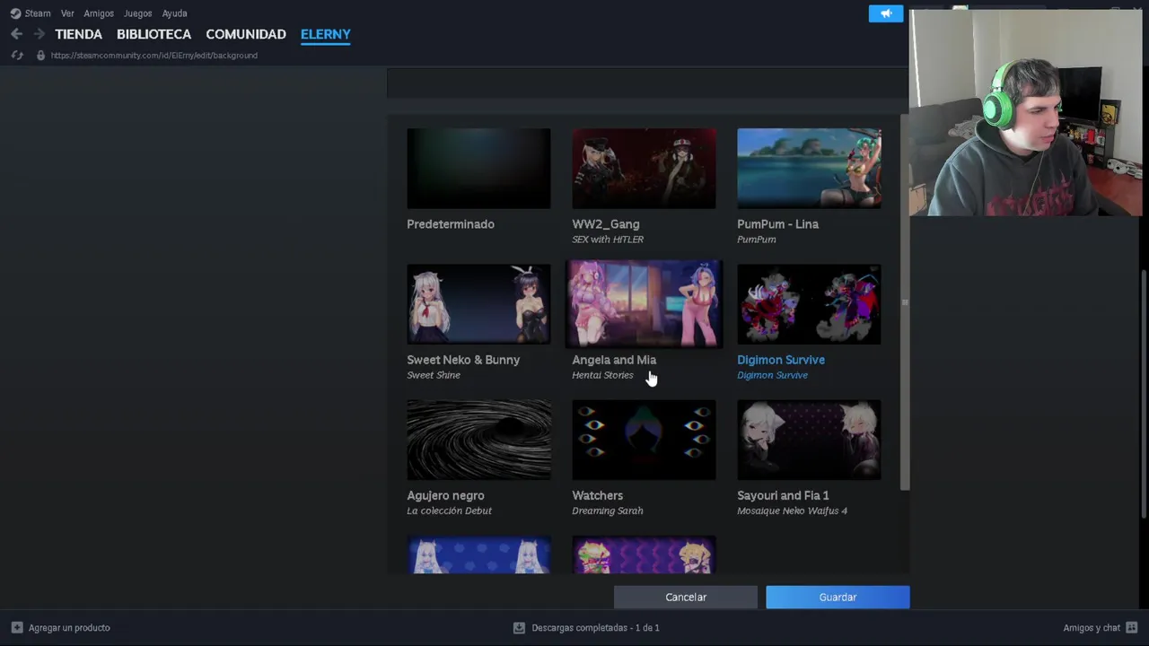The height and width of the screenshot is (646, 1149).
Task: Click Agregar un producto
Action: [69, 628]
